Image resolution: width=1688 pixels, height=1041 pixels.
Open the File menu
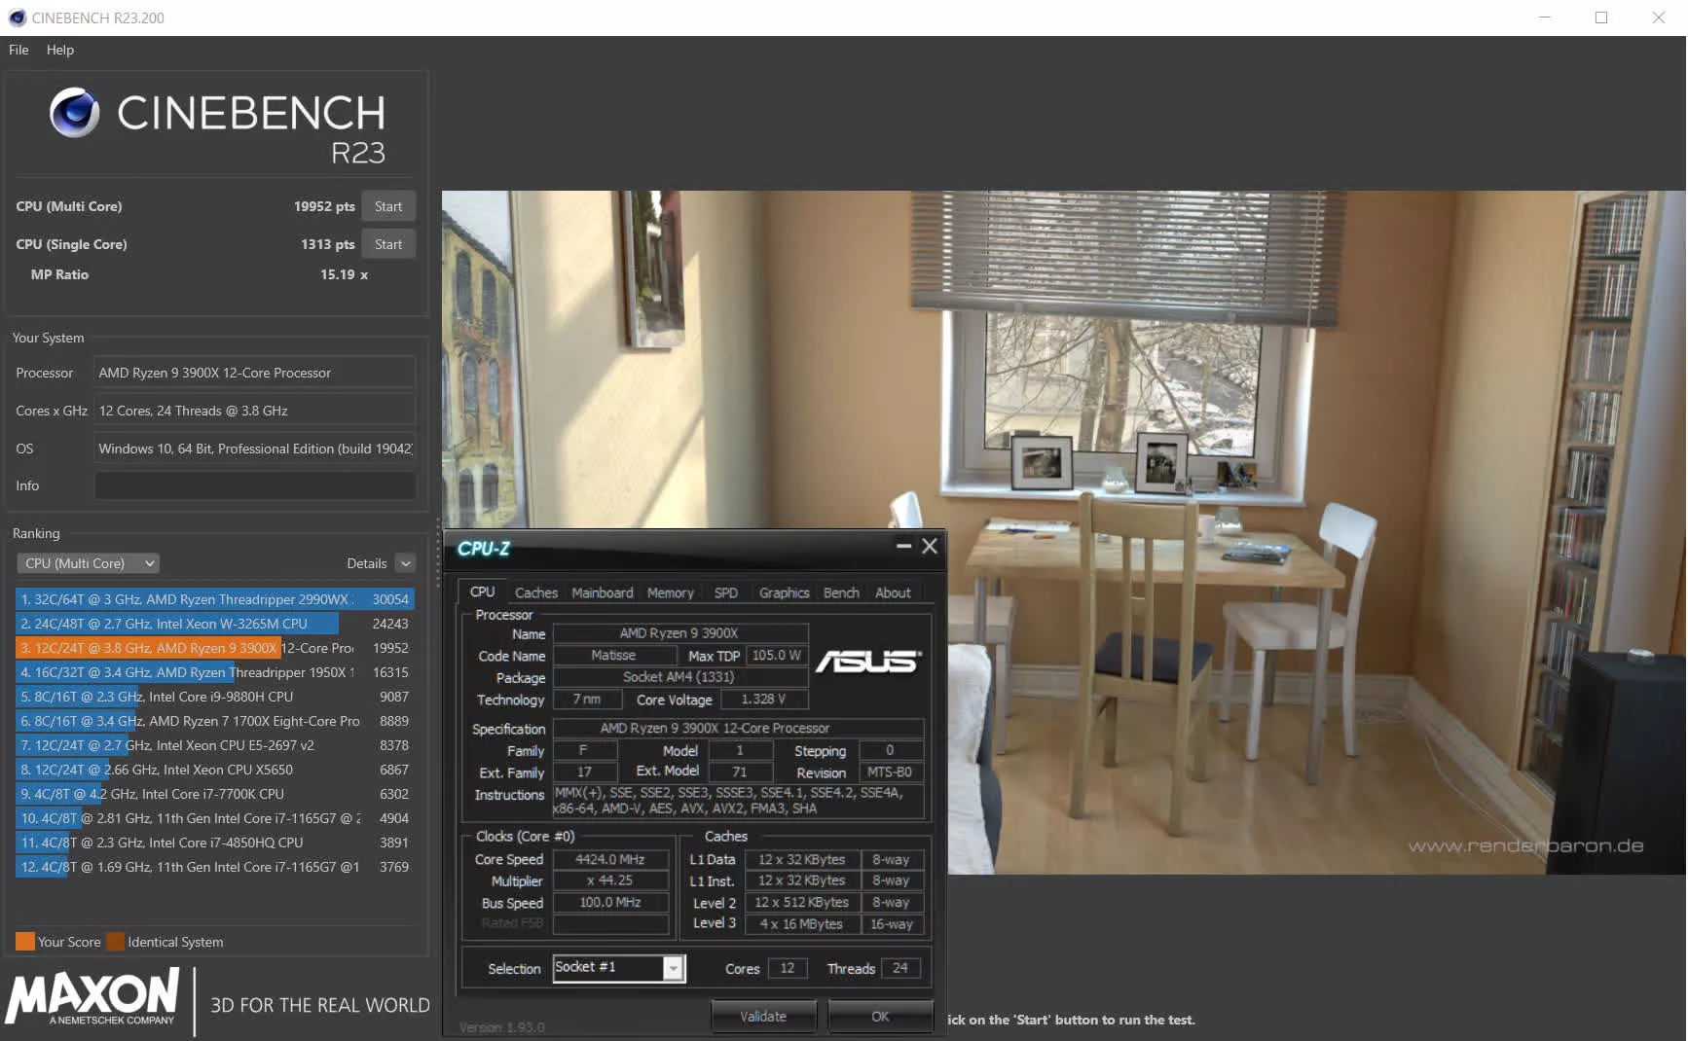18,50
